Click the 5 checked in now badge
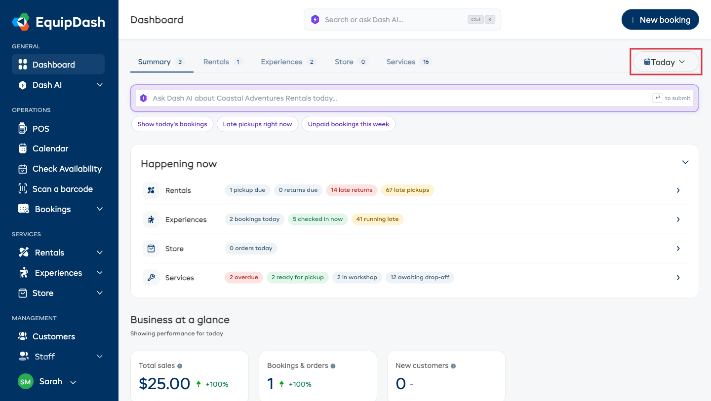Image resolution: width=711 pixels, height=401 pixels. coord(317,219)
